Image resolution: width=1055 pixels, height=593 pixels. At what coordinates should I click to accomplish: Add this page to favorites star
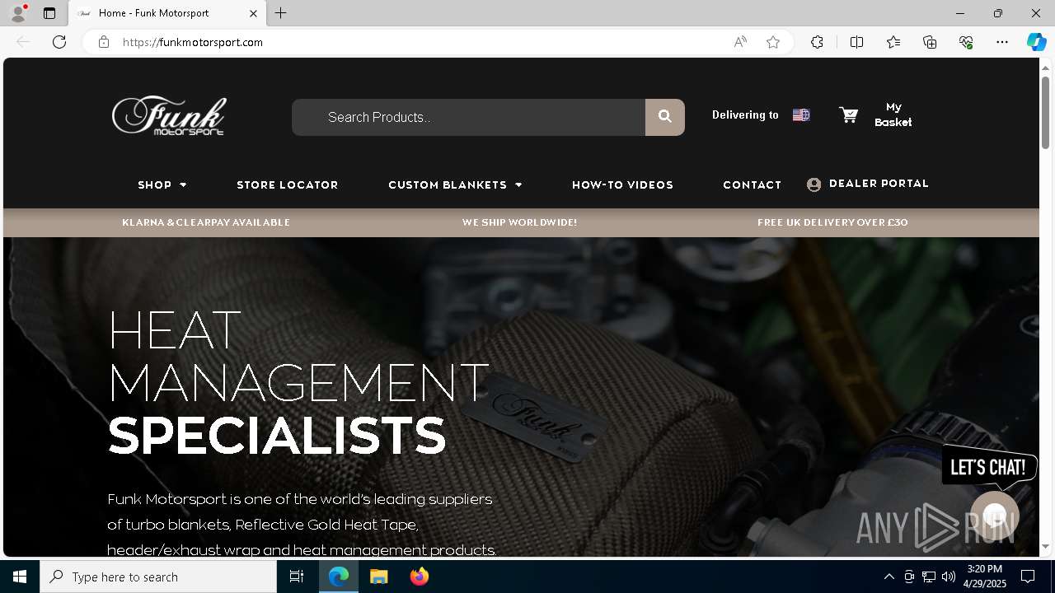click(x=773, y=42)
